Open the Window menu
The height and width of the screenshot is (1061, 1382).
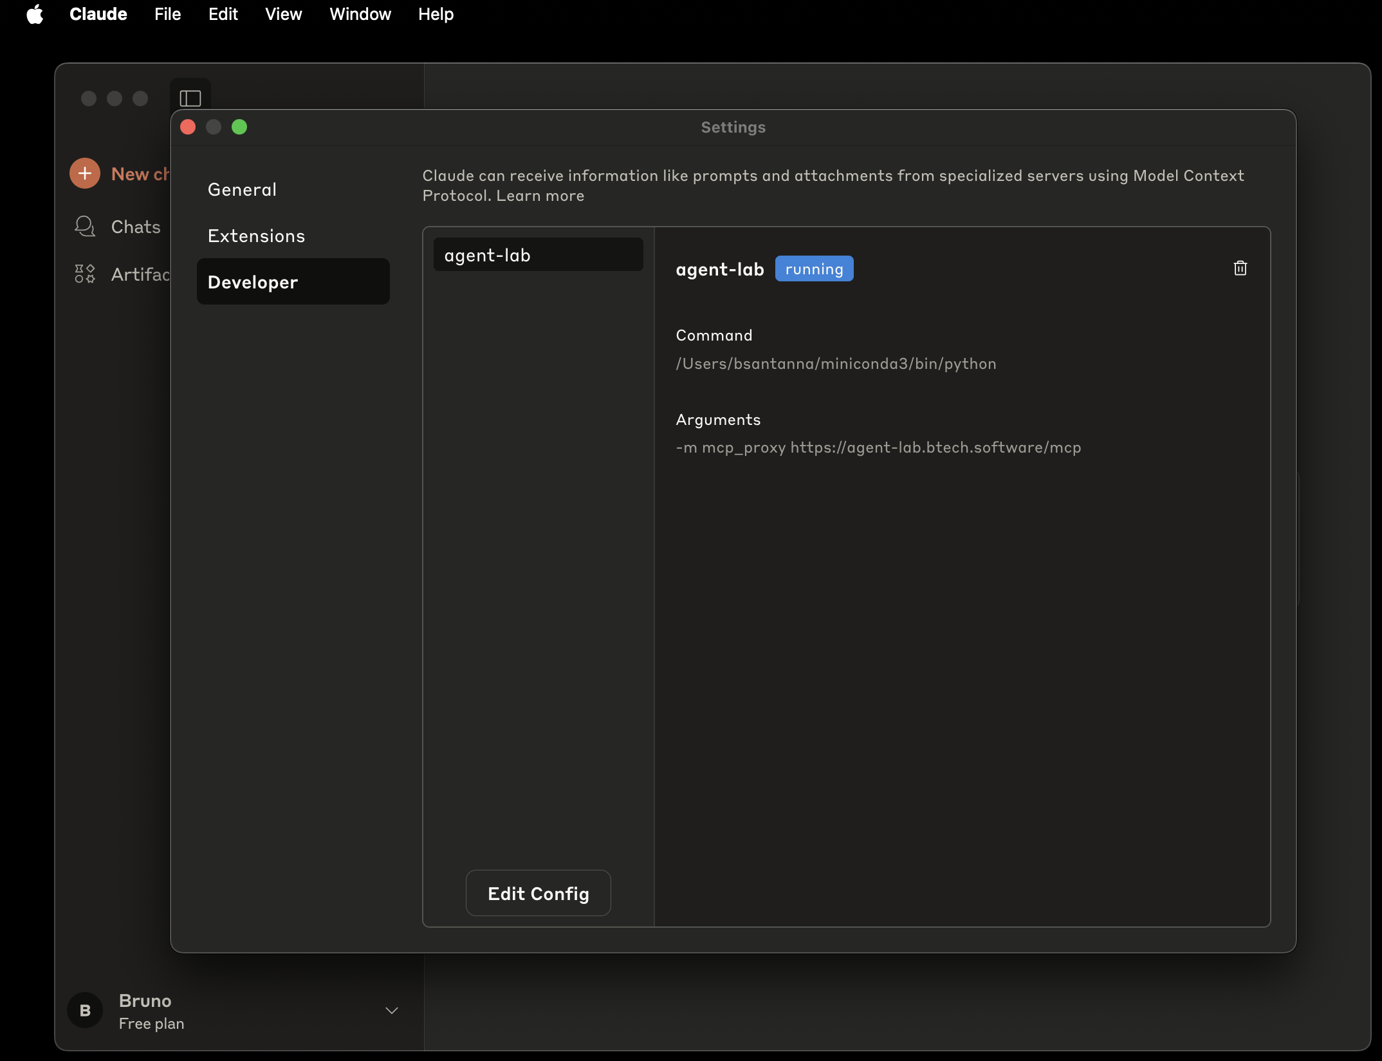tap(360, 14)
